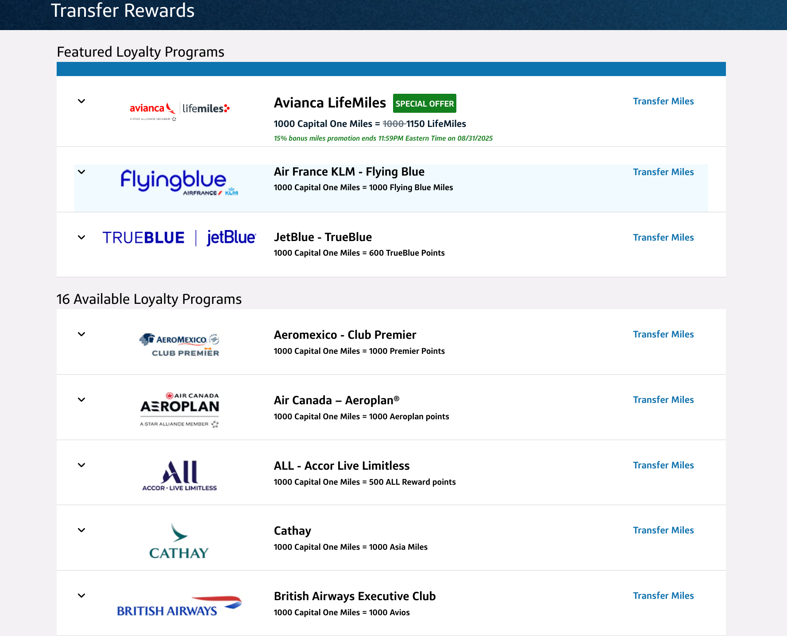
Task: Expand the Aeromexico Club Premier row
Action: [81, 334]
